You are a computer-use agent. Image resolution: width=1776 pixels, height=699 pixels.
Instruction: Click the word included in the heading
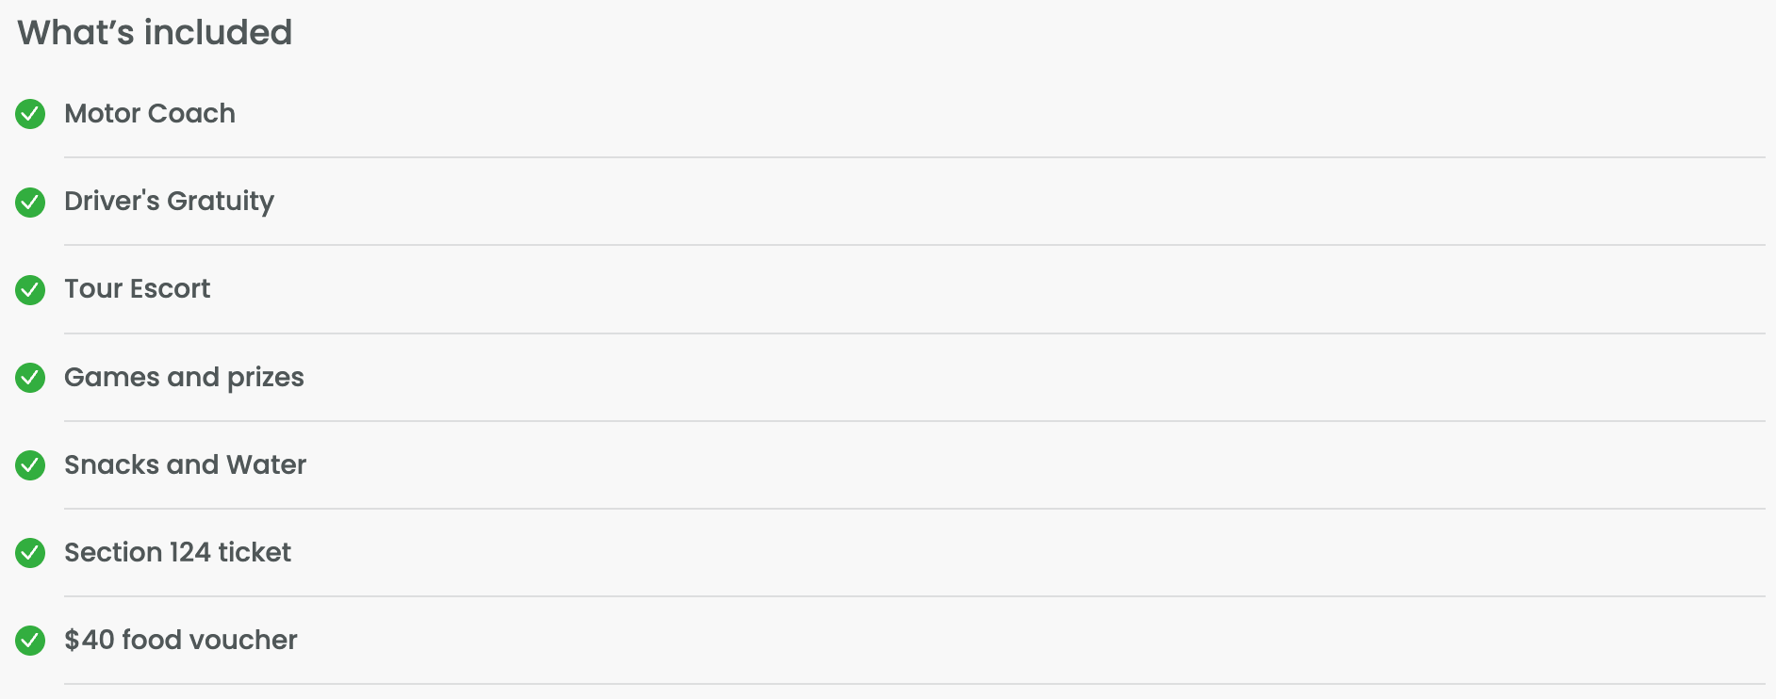(x=218, y=33)
